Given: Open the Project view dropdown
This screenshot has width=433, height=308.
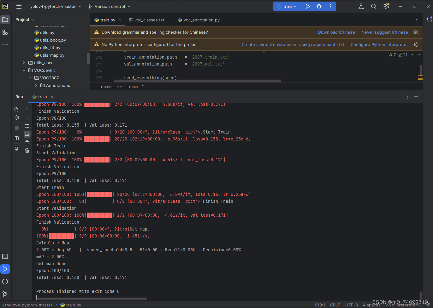Looking at the screenshot, I should pyautogui.click(x=25, y=20).
